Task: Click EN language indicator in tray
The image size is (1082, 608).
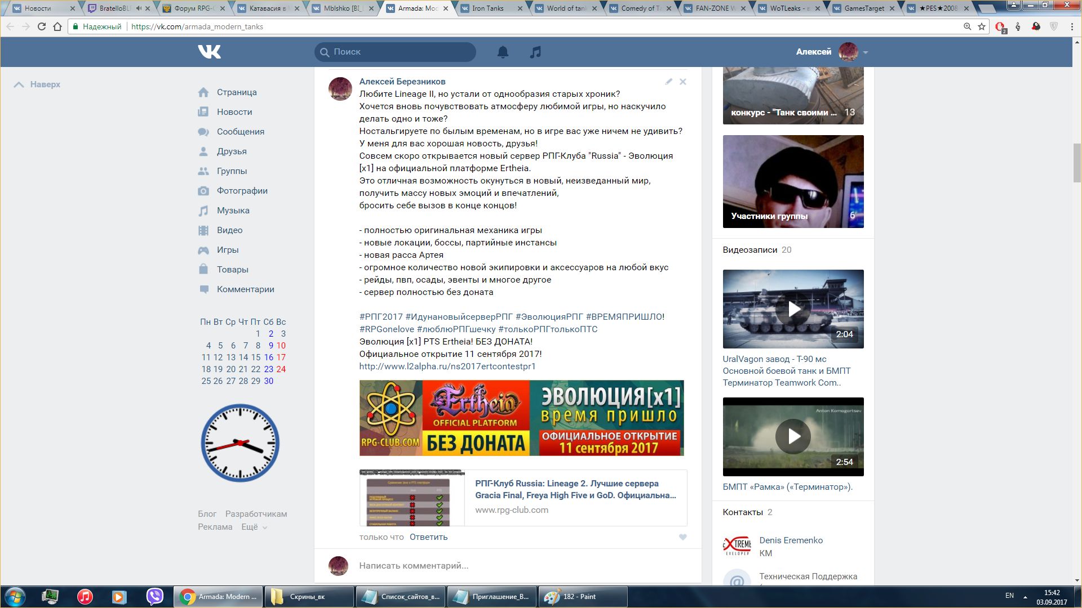Action: (x=1009, y=596)
